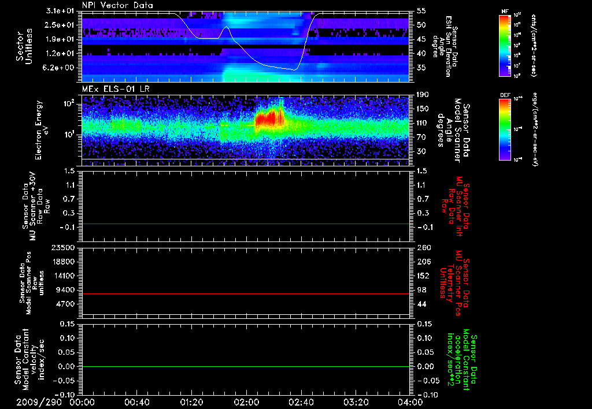Click the '00:40' time axis label
The image size is (592, 409).
coord(136,402)
